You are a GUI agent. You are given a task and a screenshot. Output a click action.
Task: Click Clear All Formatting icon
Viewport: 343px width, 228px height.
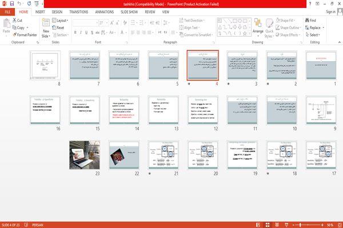coord(125,23)
